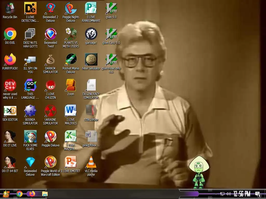Open the TZBlGURIyr file icon
Image resolution: width=266 pixels, height=199 pixels.
point(91,111)
